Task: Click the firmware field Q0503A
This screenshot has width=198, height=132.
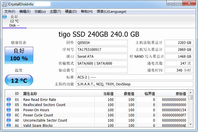Action: (x=102, y=43)
